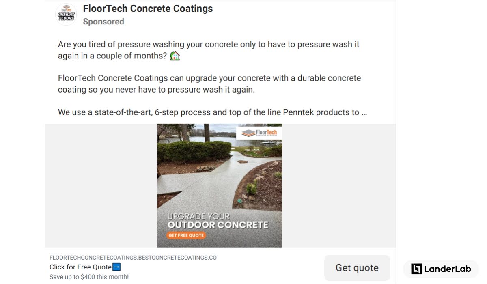487x284 pixels.
Task: Click the Get quote button
Action: pos(357,268)
